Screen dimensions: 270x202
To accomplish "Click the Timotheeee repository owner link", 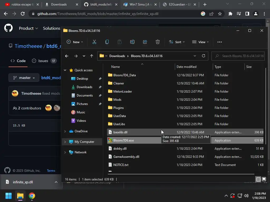I will [28, 46].
